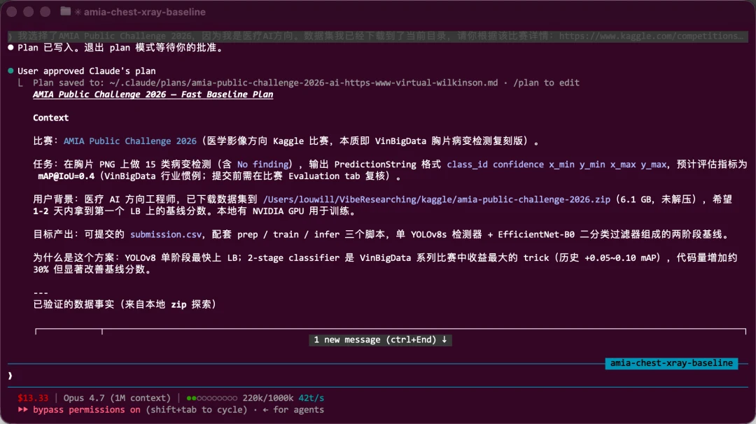
Task: Open the kaggle.com competitions URL in the top line
Action: pos(652,36)
